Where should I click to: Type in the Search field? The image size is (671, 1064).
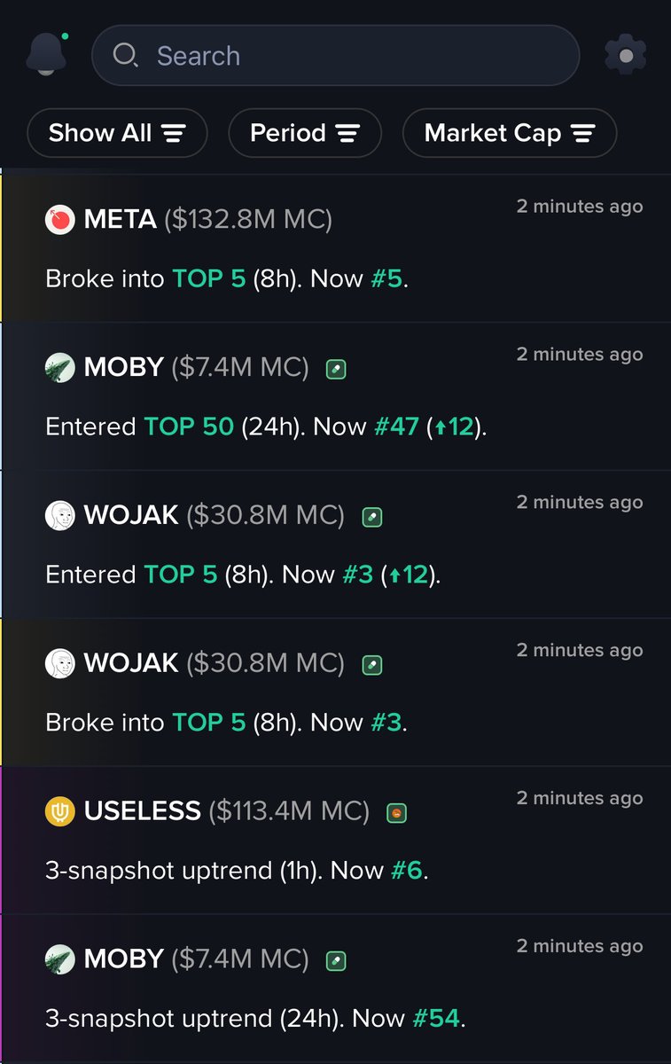355,56
